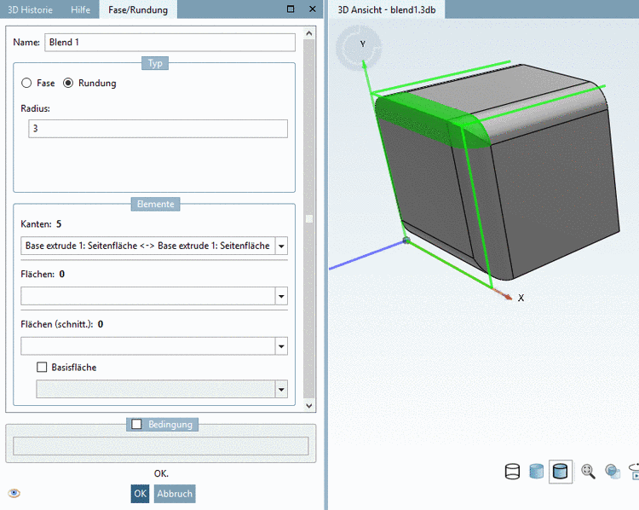Click the Y axis arrow in 3D view
This screenshot has width=639, height=510.
(x=364, y=66)
